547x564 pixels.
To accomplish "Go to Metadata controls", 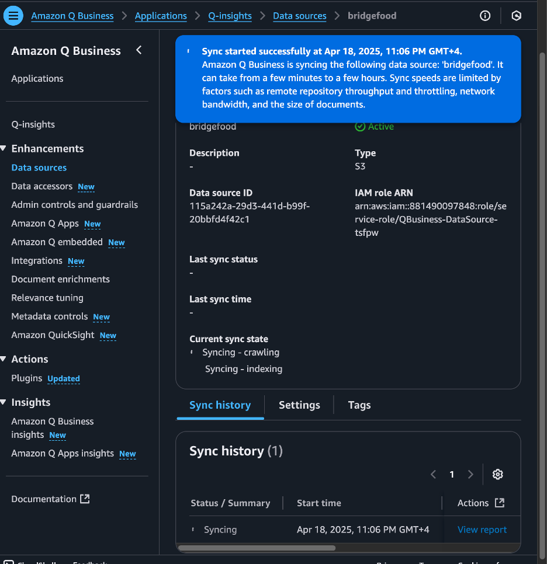I will point(50,316).
